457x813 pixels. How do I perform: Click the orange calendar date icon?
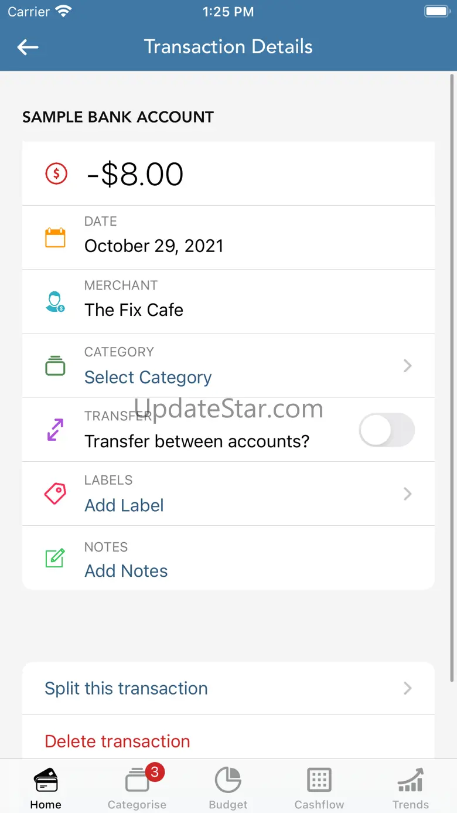pos(56,237)
